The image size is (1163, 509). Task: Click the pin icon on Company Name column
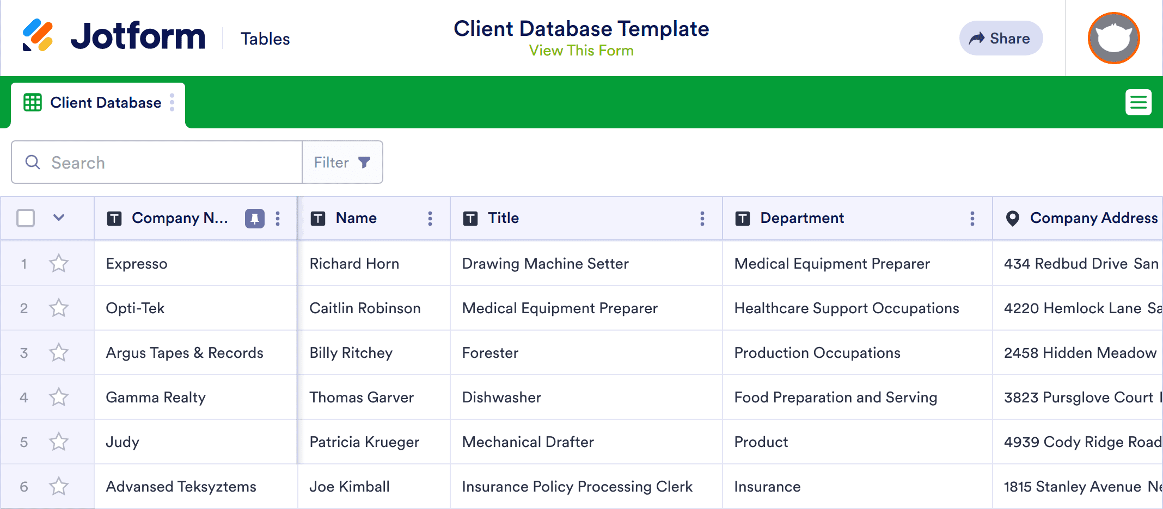point(254,219)
